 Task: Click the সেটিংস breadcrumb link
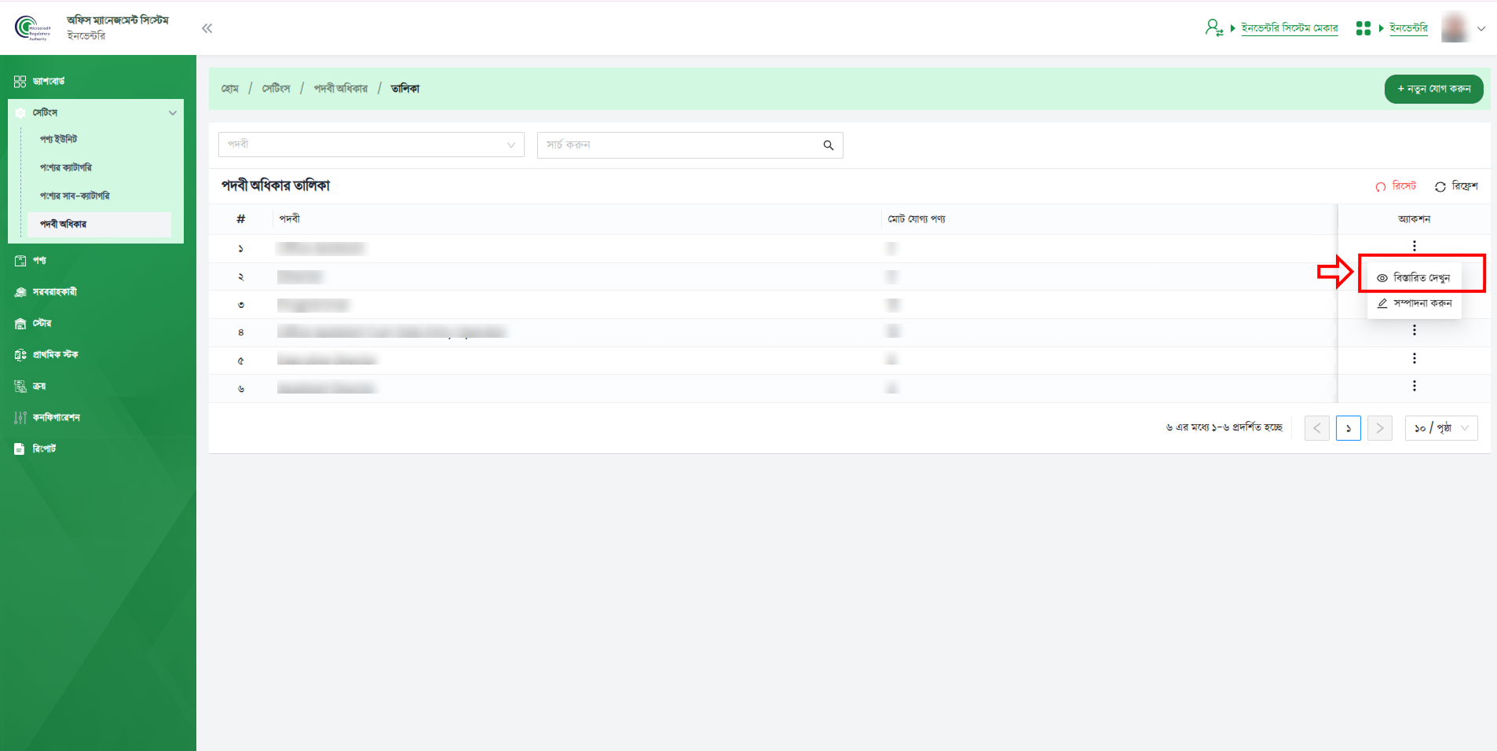point(276,89)
